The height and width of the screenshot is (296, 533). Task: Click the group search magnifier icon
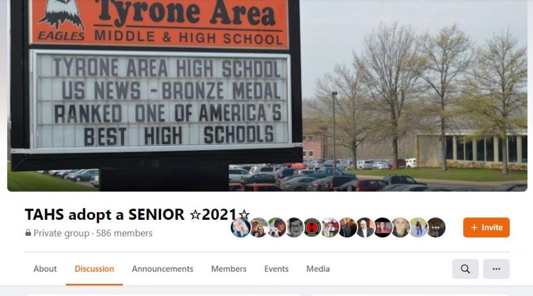[465, 269]
